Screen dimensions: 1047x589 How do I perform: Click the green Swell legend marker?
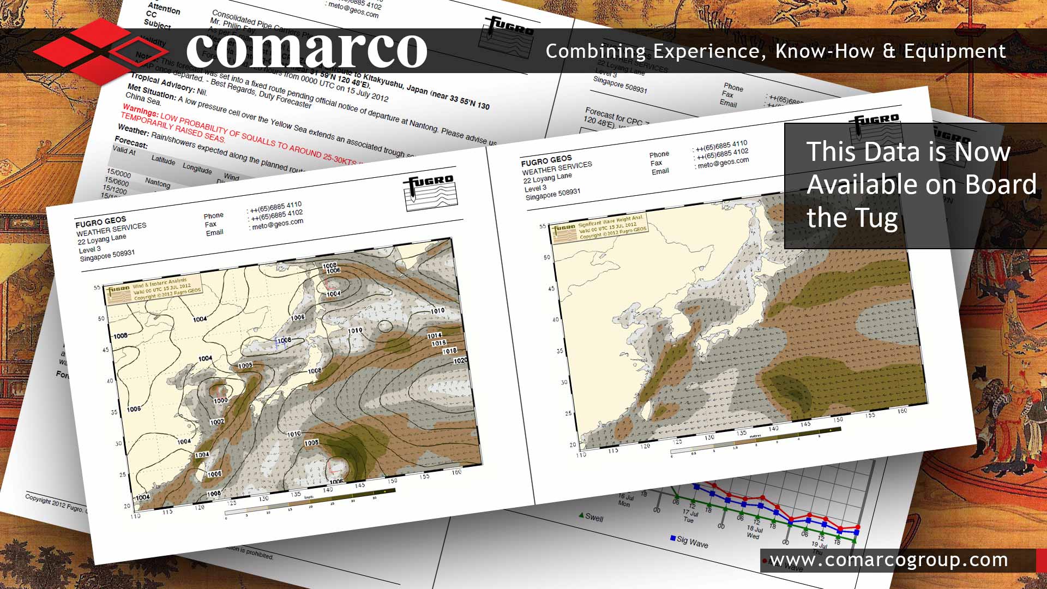[x=581, y=515]
